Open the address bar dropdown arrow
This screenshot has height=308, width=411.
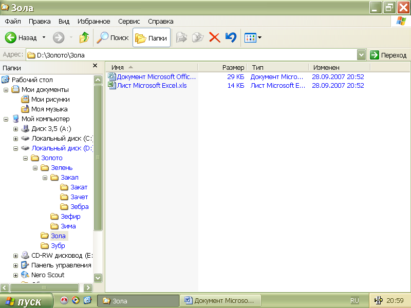pos(361,55)
